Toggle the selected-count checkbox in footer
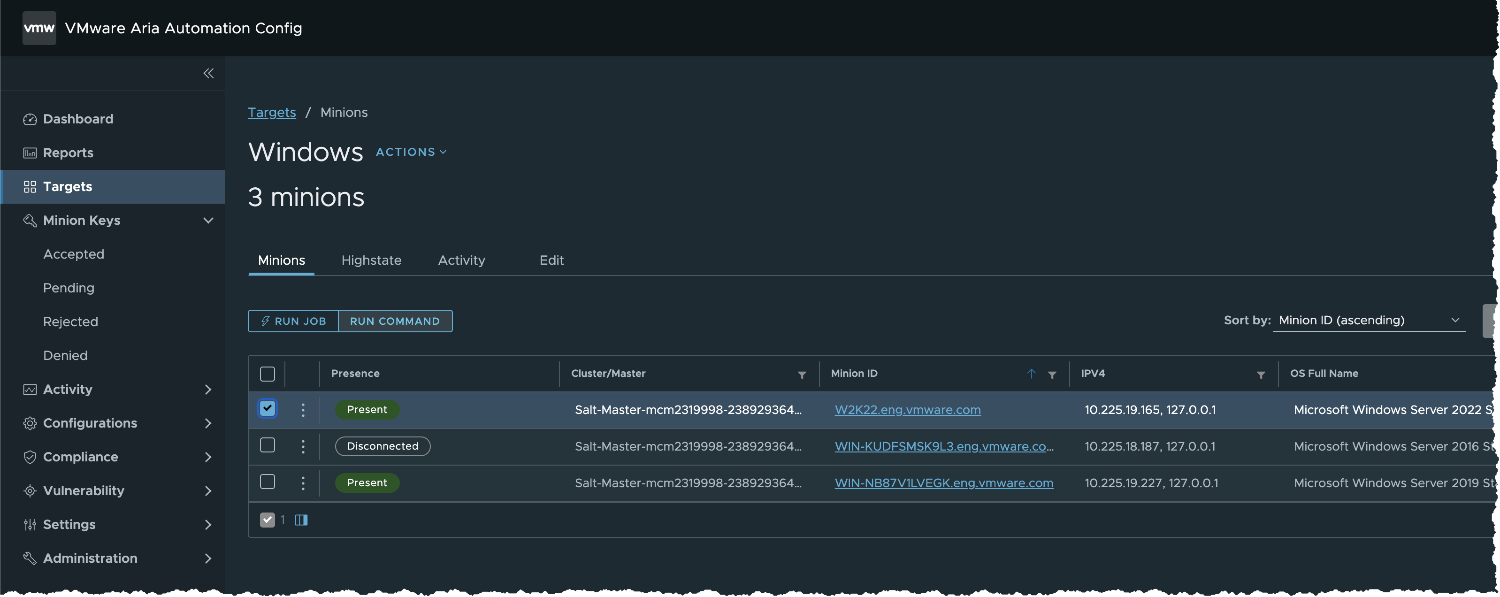The image size is (1500, 597). [267, 520]
